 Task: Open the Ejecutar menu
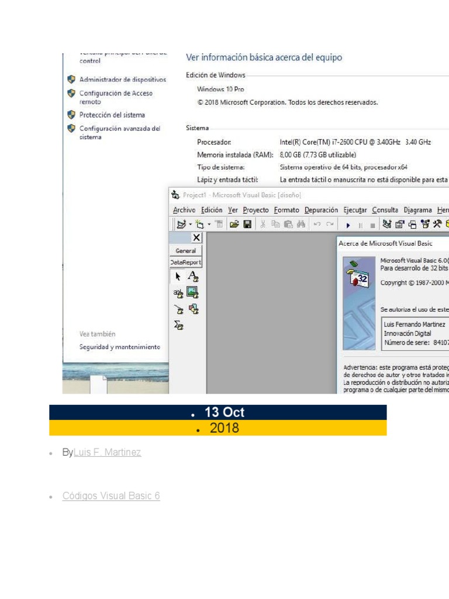click(355, 210)
